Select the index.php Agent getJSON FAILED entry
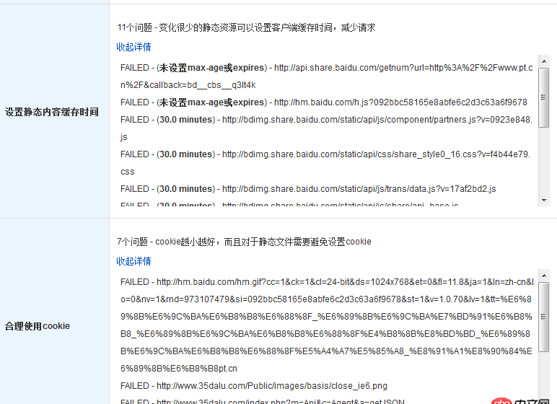Screen dimensions: 557x404 pyautogui.click(x=262, y=401)
